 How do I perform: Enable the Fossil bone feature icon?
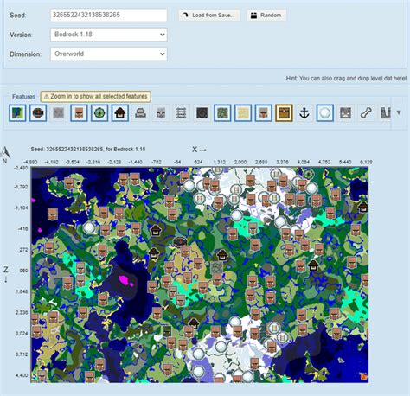[366, 112]
